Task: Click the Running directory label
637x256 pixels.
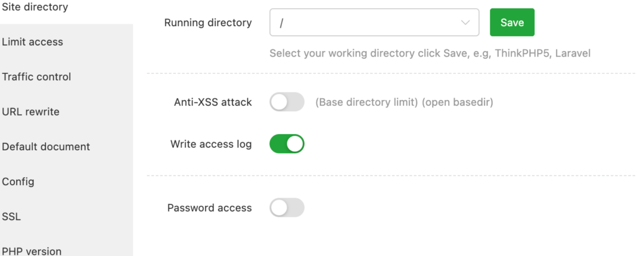Action: point(208,23)
